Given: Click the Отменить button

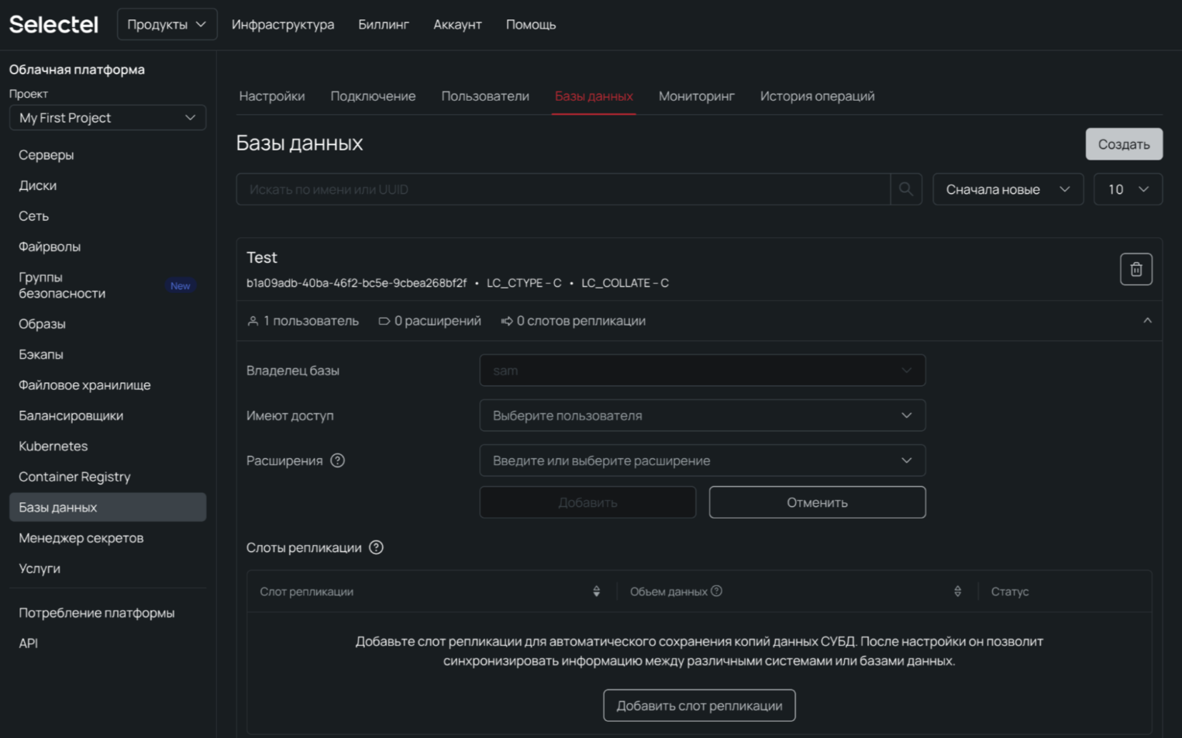Looking at the screenshot, I should [816, 502].
